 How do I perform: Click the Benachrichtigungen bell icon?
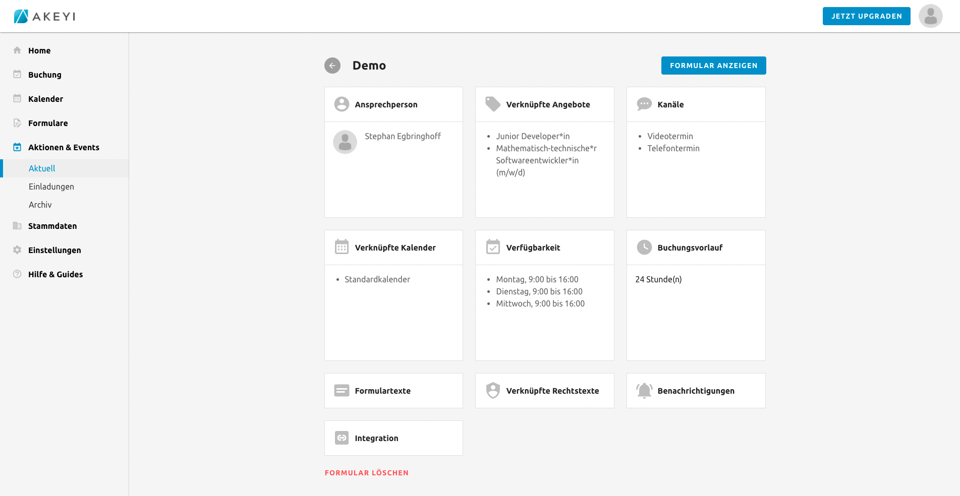(x=644, y=391)
